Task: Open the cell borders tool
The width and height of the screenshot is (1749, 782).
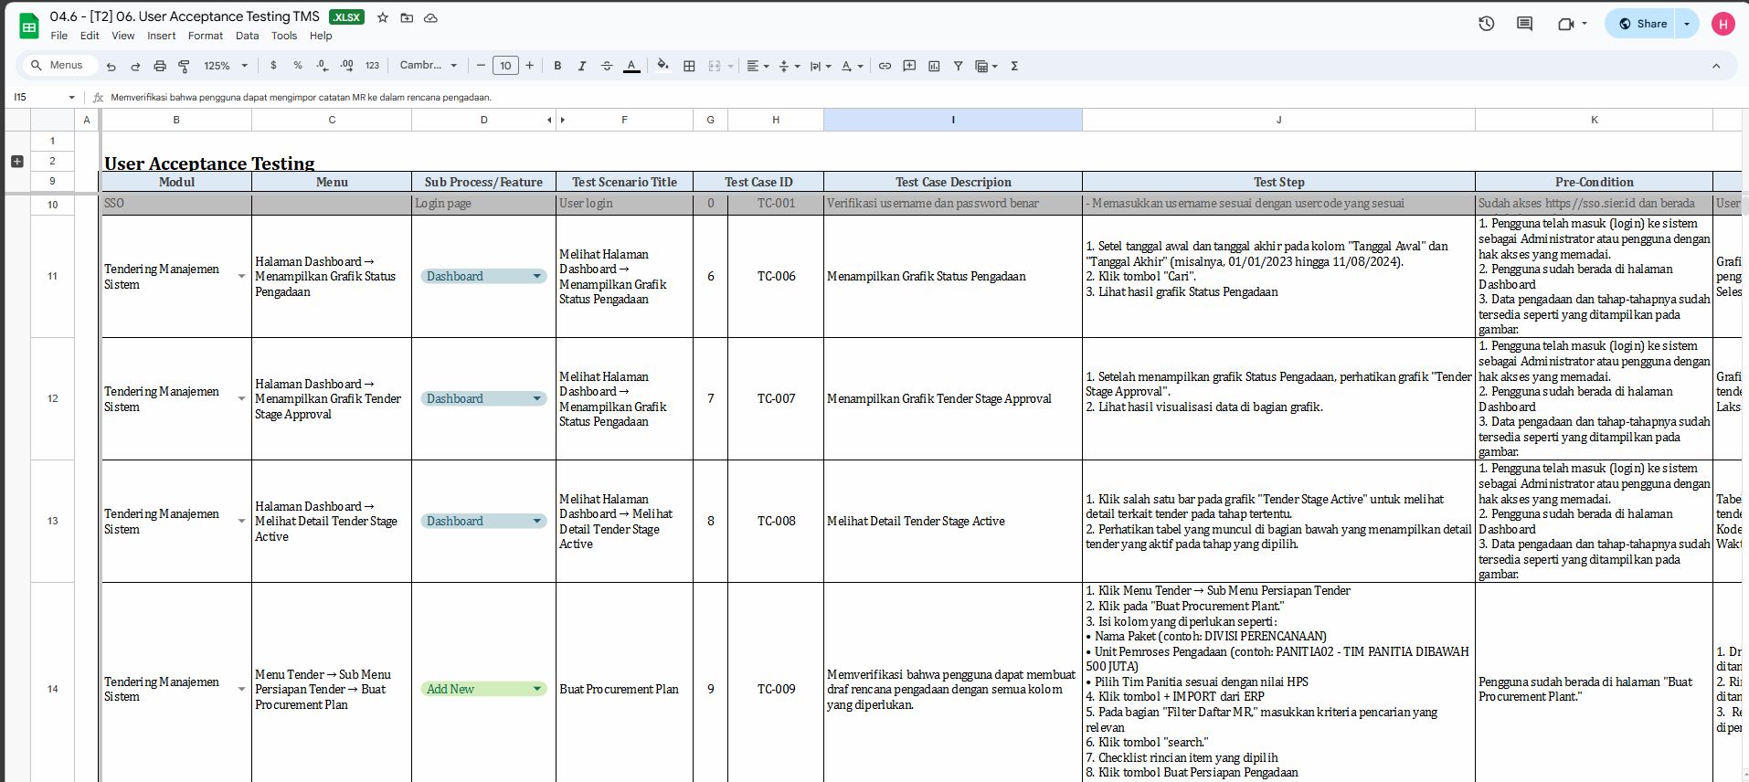Action: tap(689, 66)
